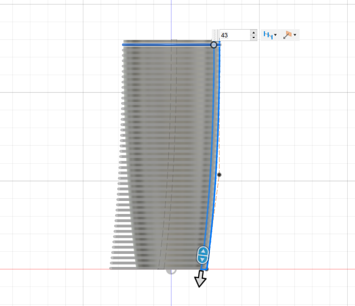
Task: Click the black direction arrow below the model
Action: pos(200,280)
